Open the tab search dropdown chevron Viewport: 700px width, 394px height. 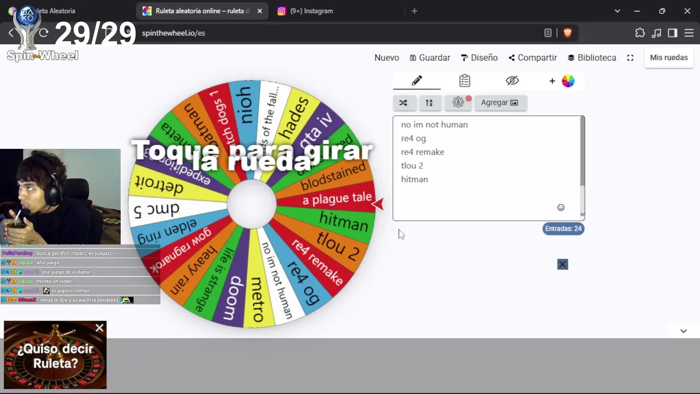[x=617, y=11]
